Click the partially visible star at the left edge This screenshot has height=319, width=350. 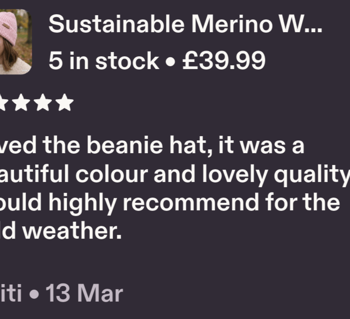point(3,103)
